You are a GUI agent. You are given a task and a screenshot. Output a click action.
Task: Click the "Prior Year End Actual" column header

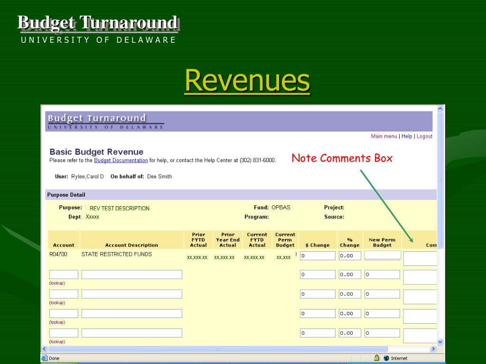coord(228,240)
